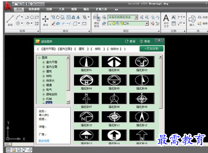Click the 【室内立面】 category in dialog navigation

pyautogui.click(x=65, y=49)
